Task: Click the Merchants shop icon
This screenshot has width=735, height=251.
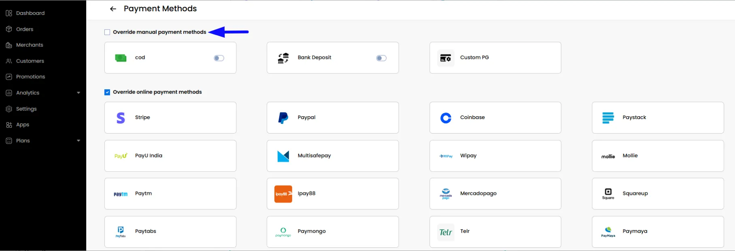Action: pyautogui.click(x=9, y=45)
